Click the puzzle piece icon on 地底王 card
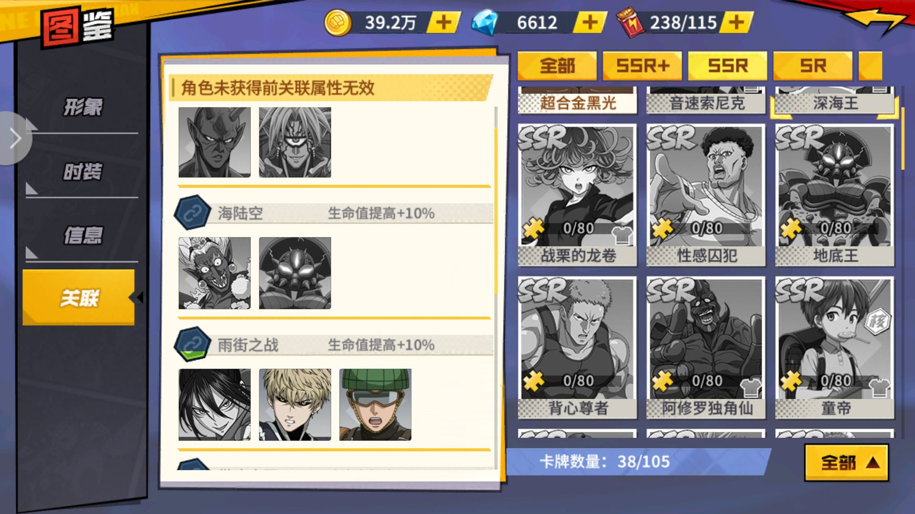The image size is (915, 514). point(791,228)
